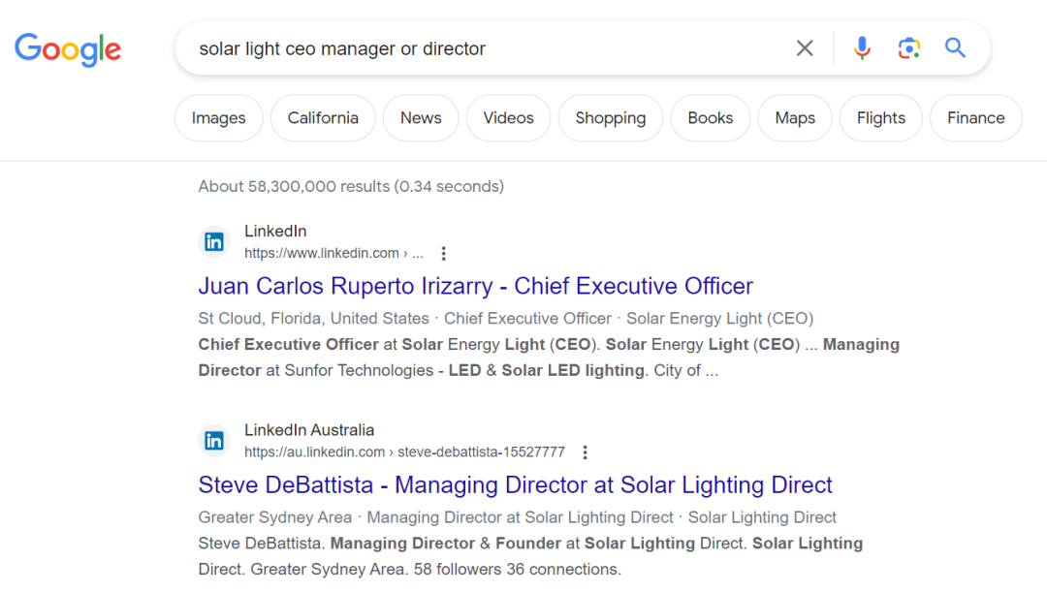Viewport: 1047px width, 592px height.
Task: Click the 'LinkedIn' site name of first result
Action: tap(275, 232)
